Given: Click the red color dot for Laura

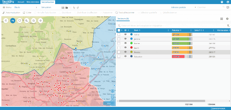Looking at the screenshot, I should [131, 48].
